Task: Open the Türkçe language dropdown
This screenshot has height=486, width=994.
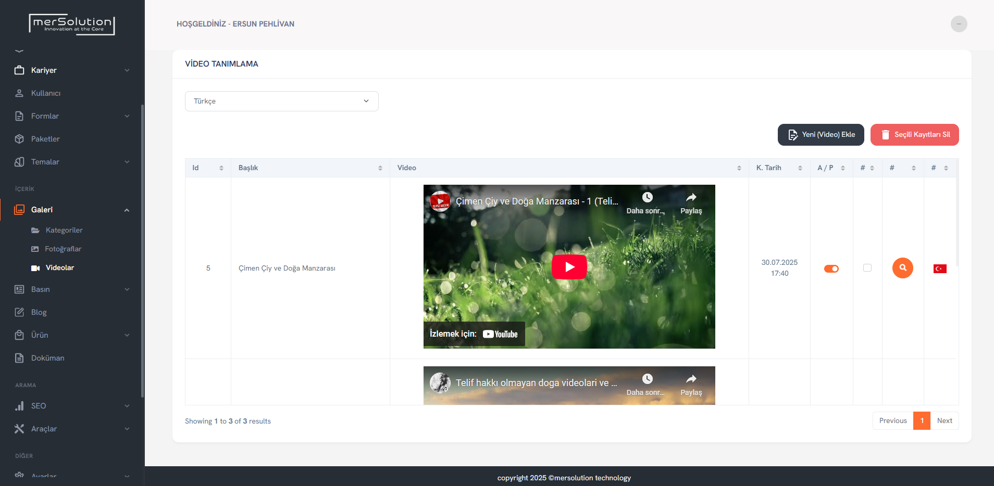Action: [x=281, y=101]
